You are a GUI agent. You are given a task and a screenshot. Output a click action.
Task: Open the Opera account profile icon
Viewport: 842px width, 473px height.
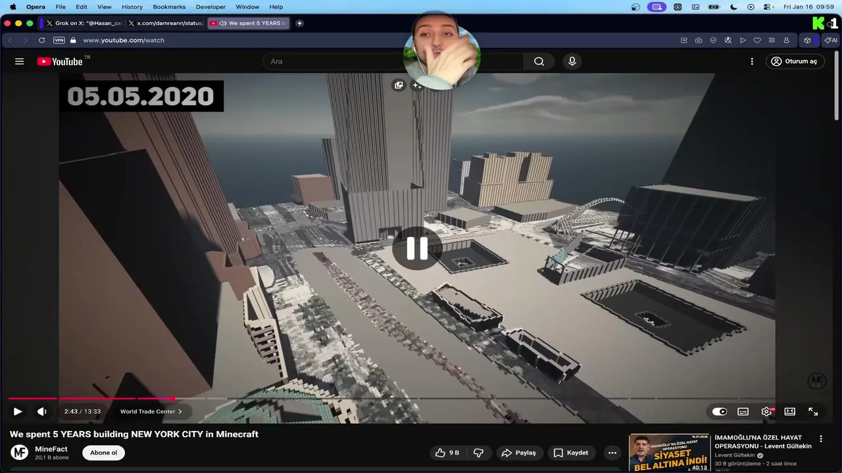[x=786, y=40]
